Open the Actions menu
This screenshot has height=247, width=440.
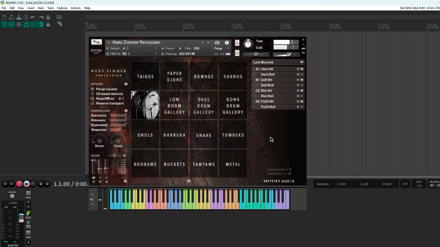pyautogui.click(x=76, y=8)
